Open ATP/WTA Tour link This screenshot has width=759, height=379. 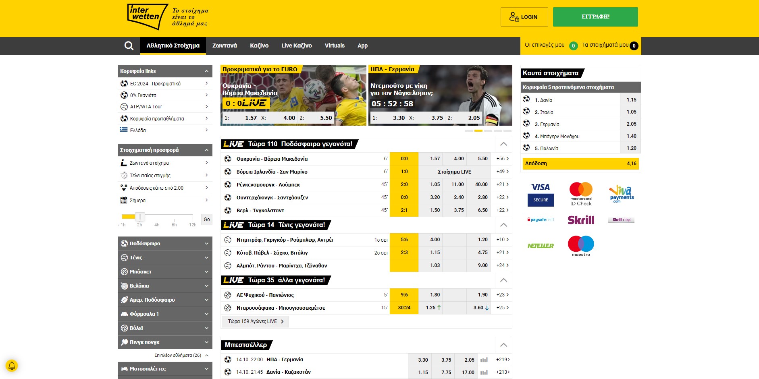(x=165, y=107)
